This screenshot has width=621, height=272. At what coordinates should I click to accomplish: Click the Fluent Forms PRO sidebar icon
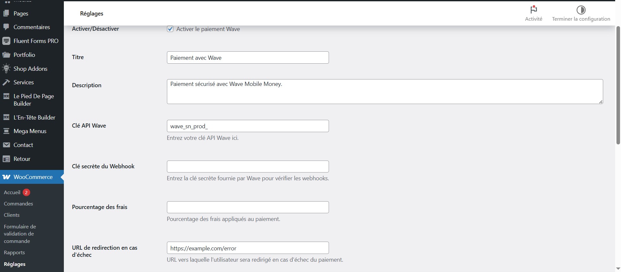(x=6, y=41)
